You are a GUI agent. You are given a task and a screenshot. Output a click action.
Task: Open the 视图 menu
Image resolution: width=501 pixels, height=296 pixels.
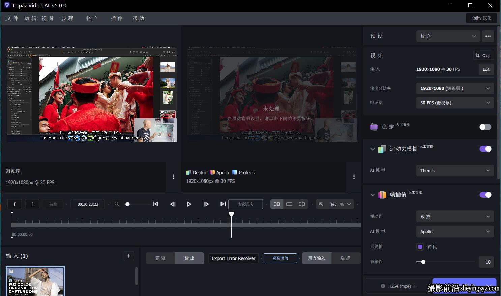48,18
